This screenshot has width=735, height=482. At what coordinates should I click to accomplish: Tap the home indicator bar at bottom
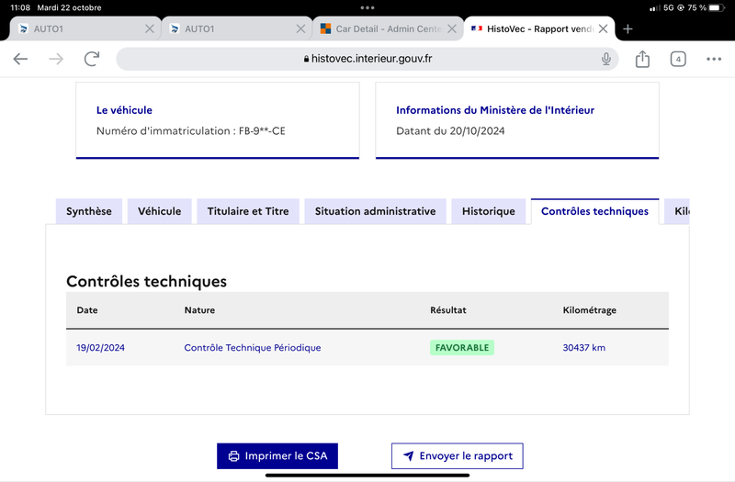367,476
